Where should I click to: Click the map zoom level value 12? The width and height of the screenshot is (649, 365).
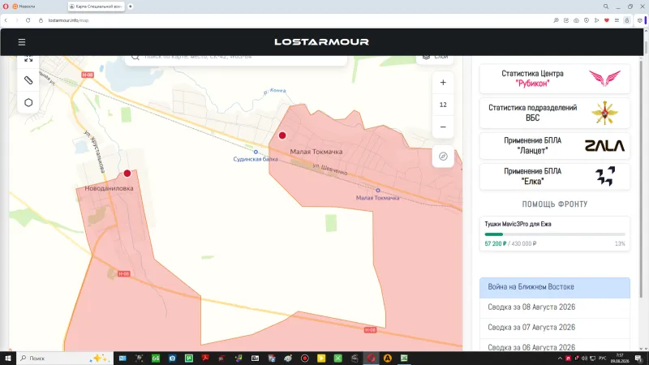[x=443, y=105]
